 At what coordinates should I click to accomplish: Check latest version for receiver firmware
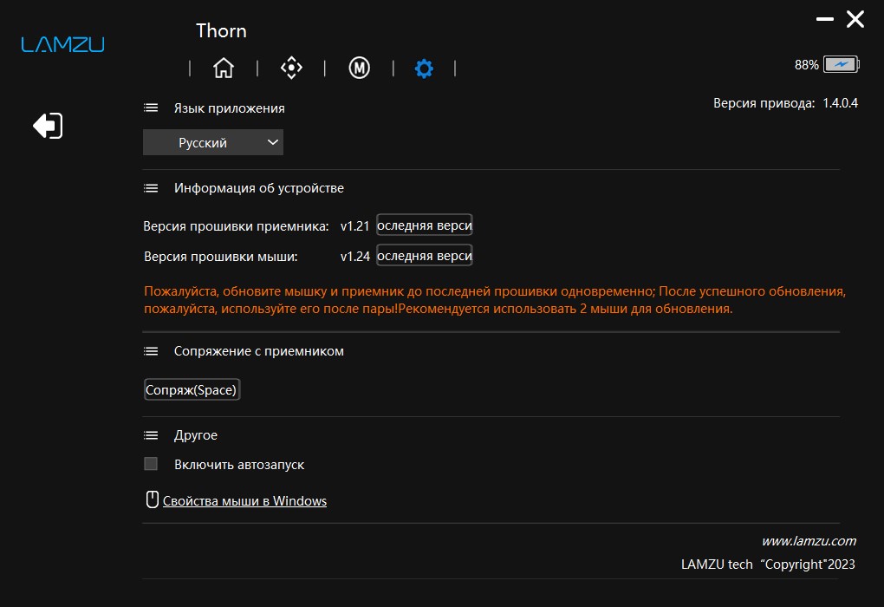pos(425,225)
